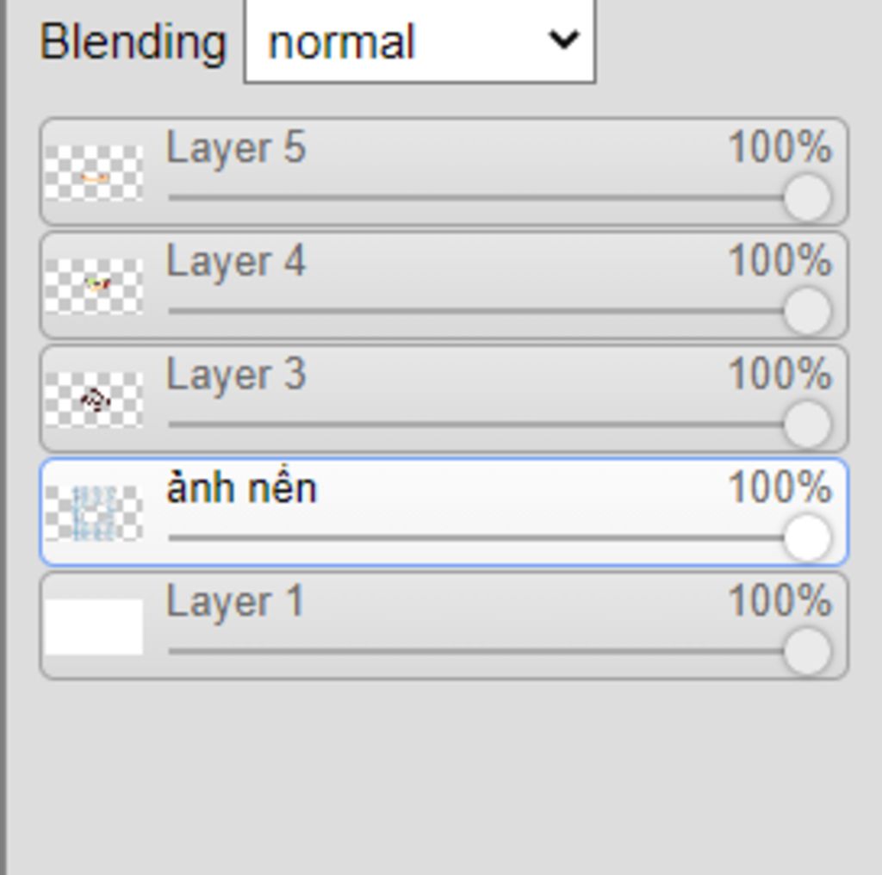Screen dimensions: 882x875
Task: Select the white Layer 1 thumbnail
Action: (93, 627)
